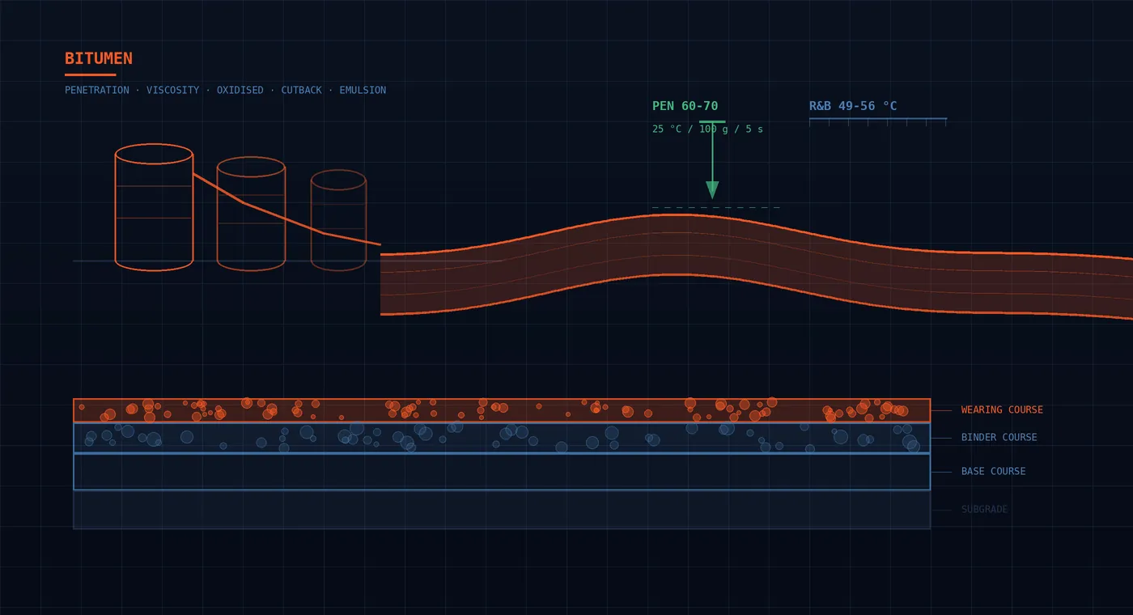Click the word EMULSION
The image size is (1133, 615).
363,91
